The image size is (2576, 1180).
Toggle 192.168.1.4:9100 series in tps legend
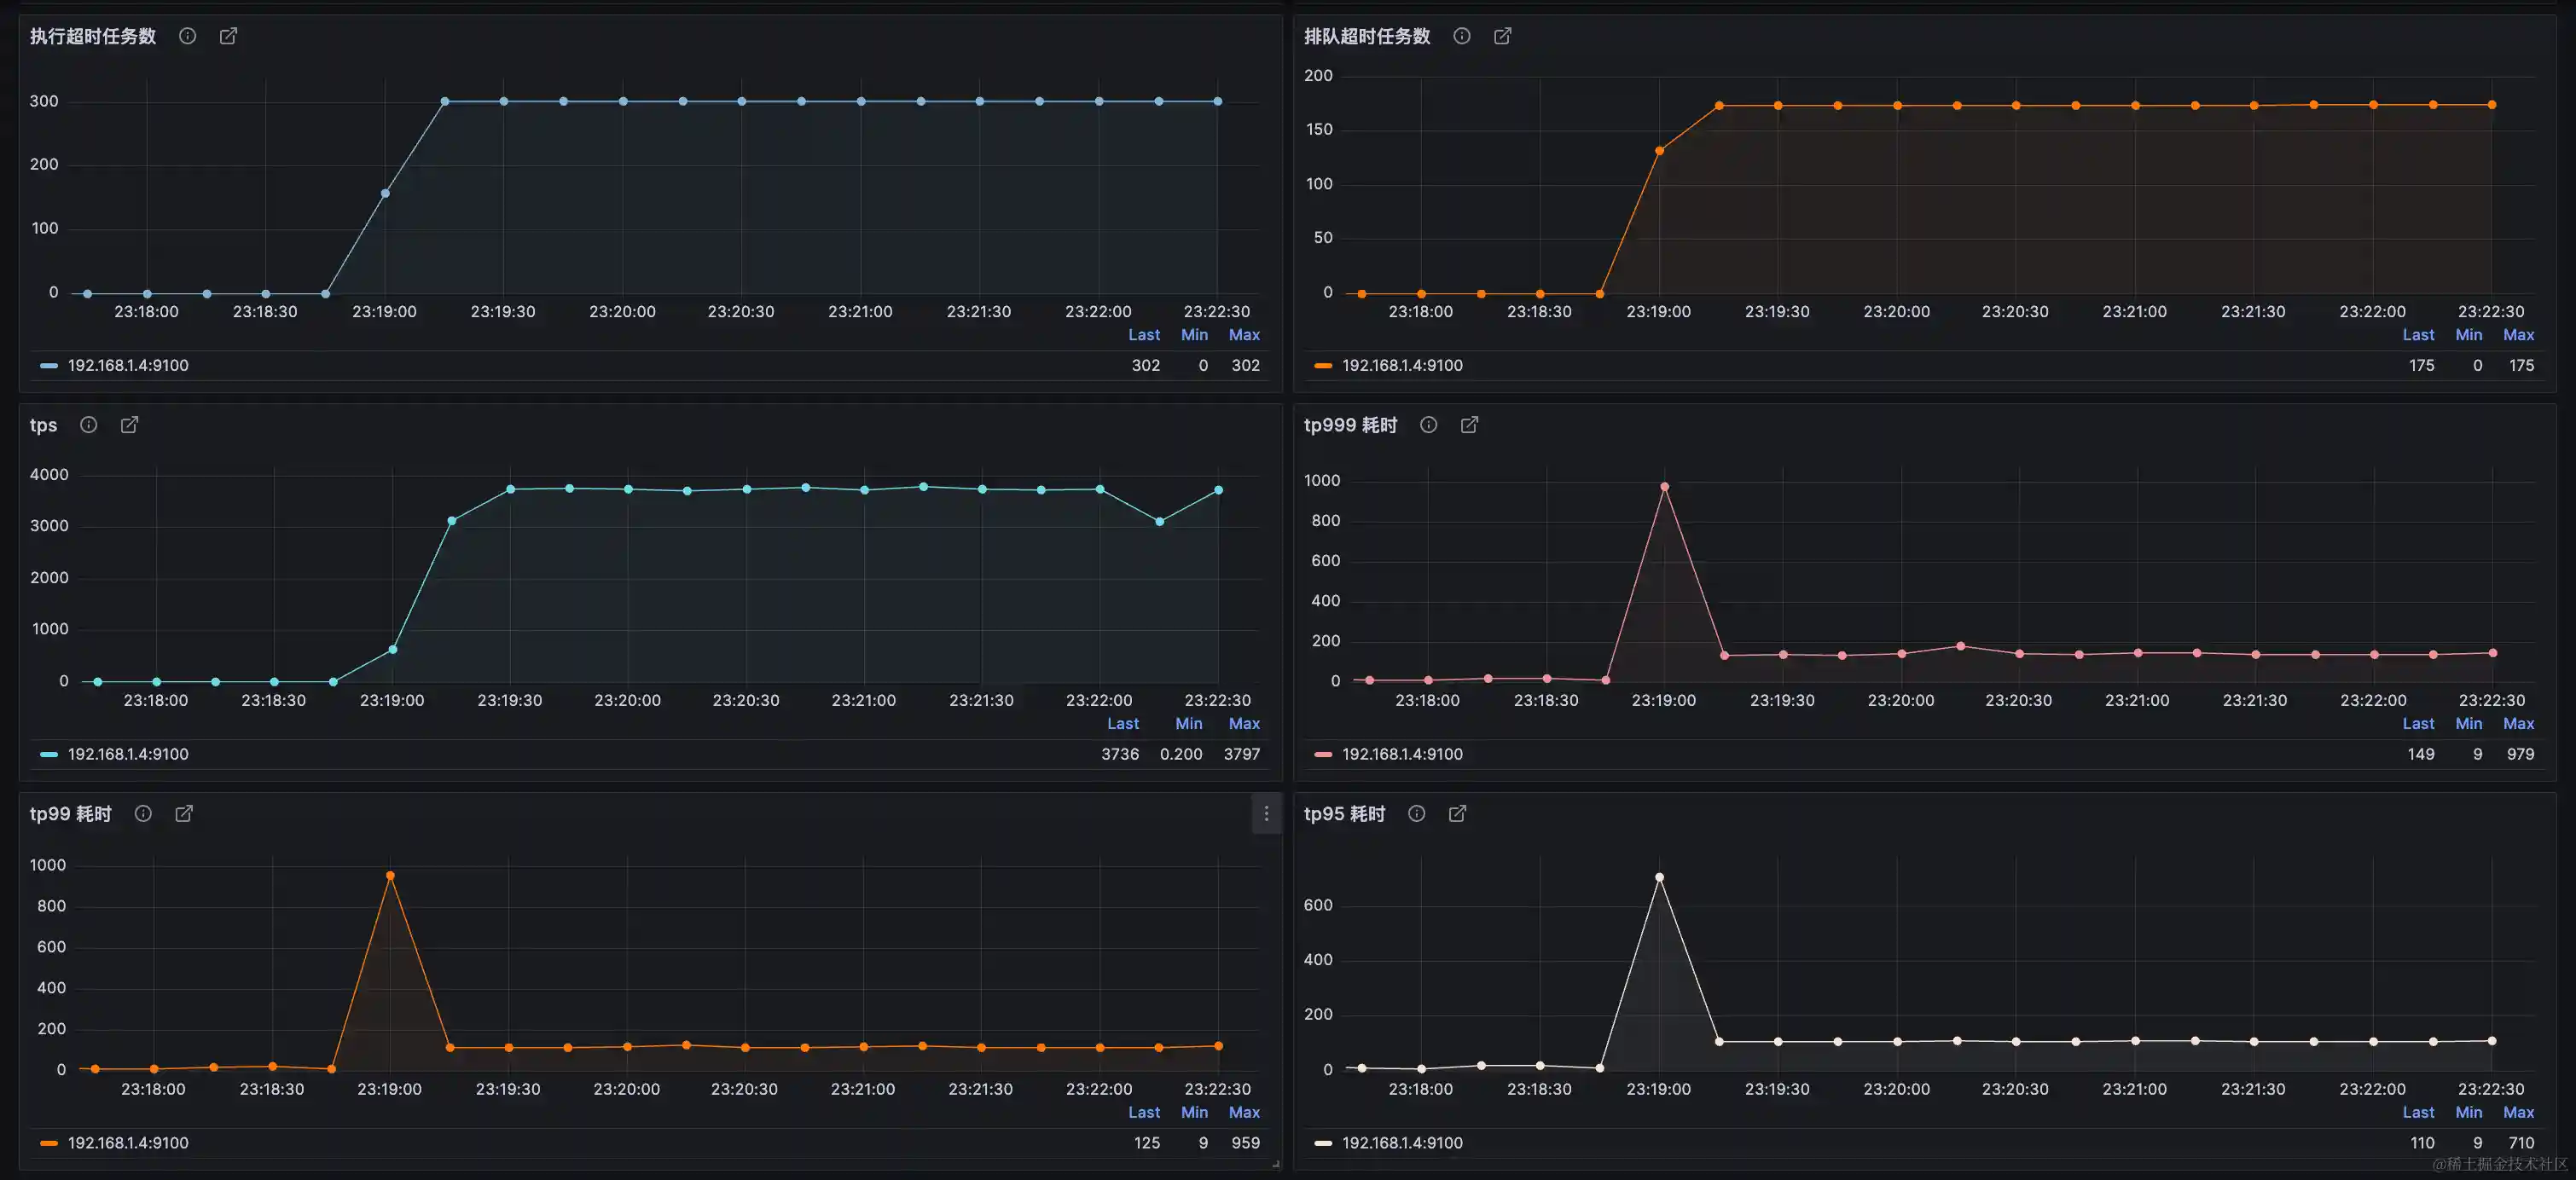[128, 755]
